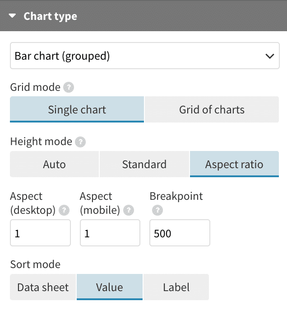This screenshot has height=311, width=287.
Task: Switch to Grid of charts mode
Action: pos(212,109)
